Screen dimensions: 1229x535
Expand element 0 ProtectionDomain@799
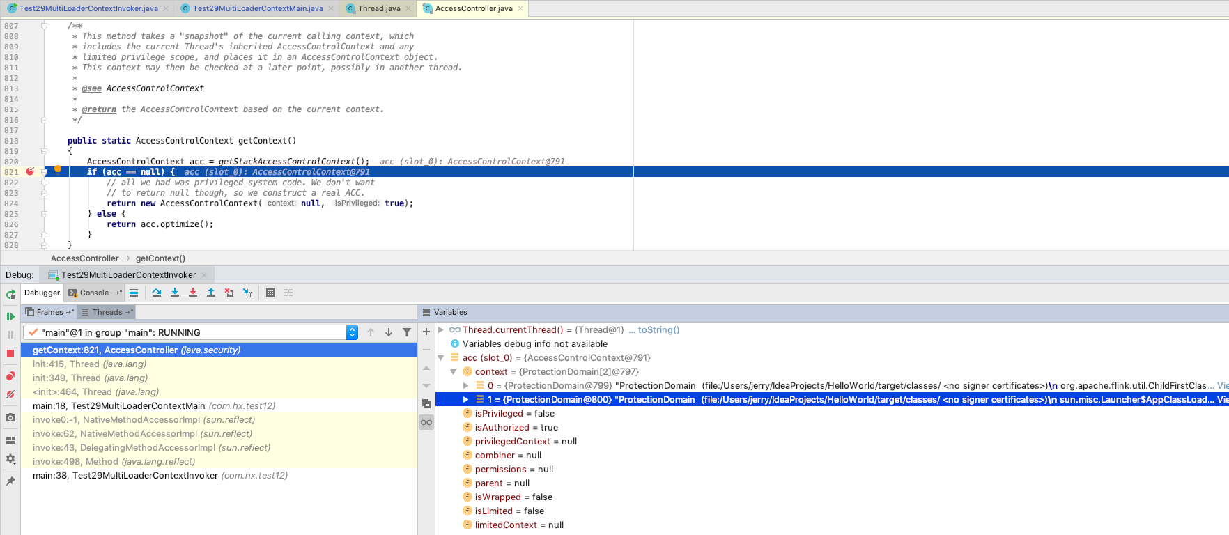(466, 385)
